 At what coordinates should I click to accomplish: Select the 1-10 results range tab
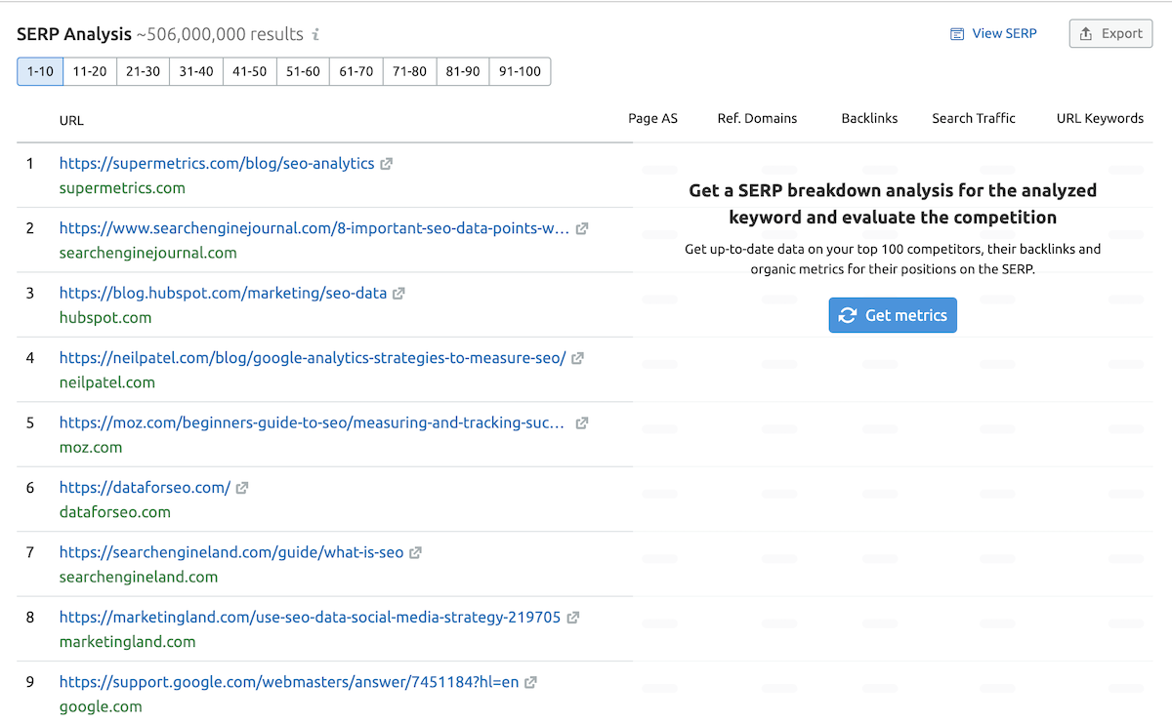pyautogui.click(x=40, y=71)
